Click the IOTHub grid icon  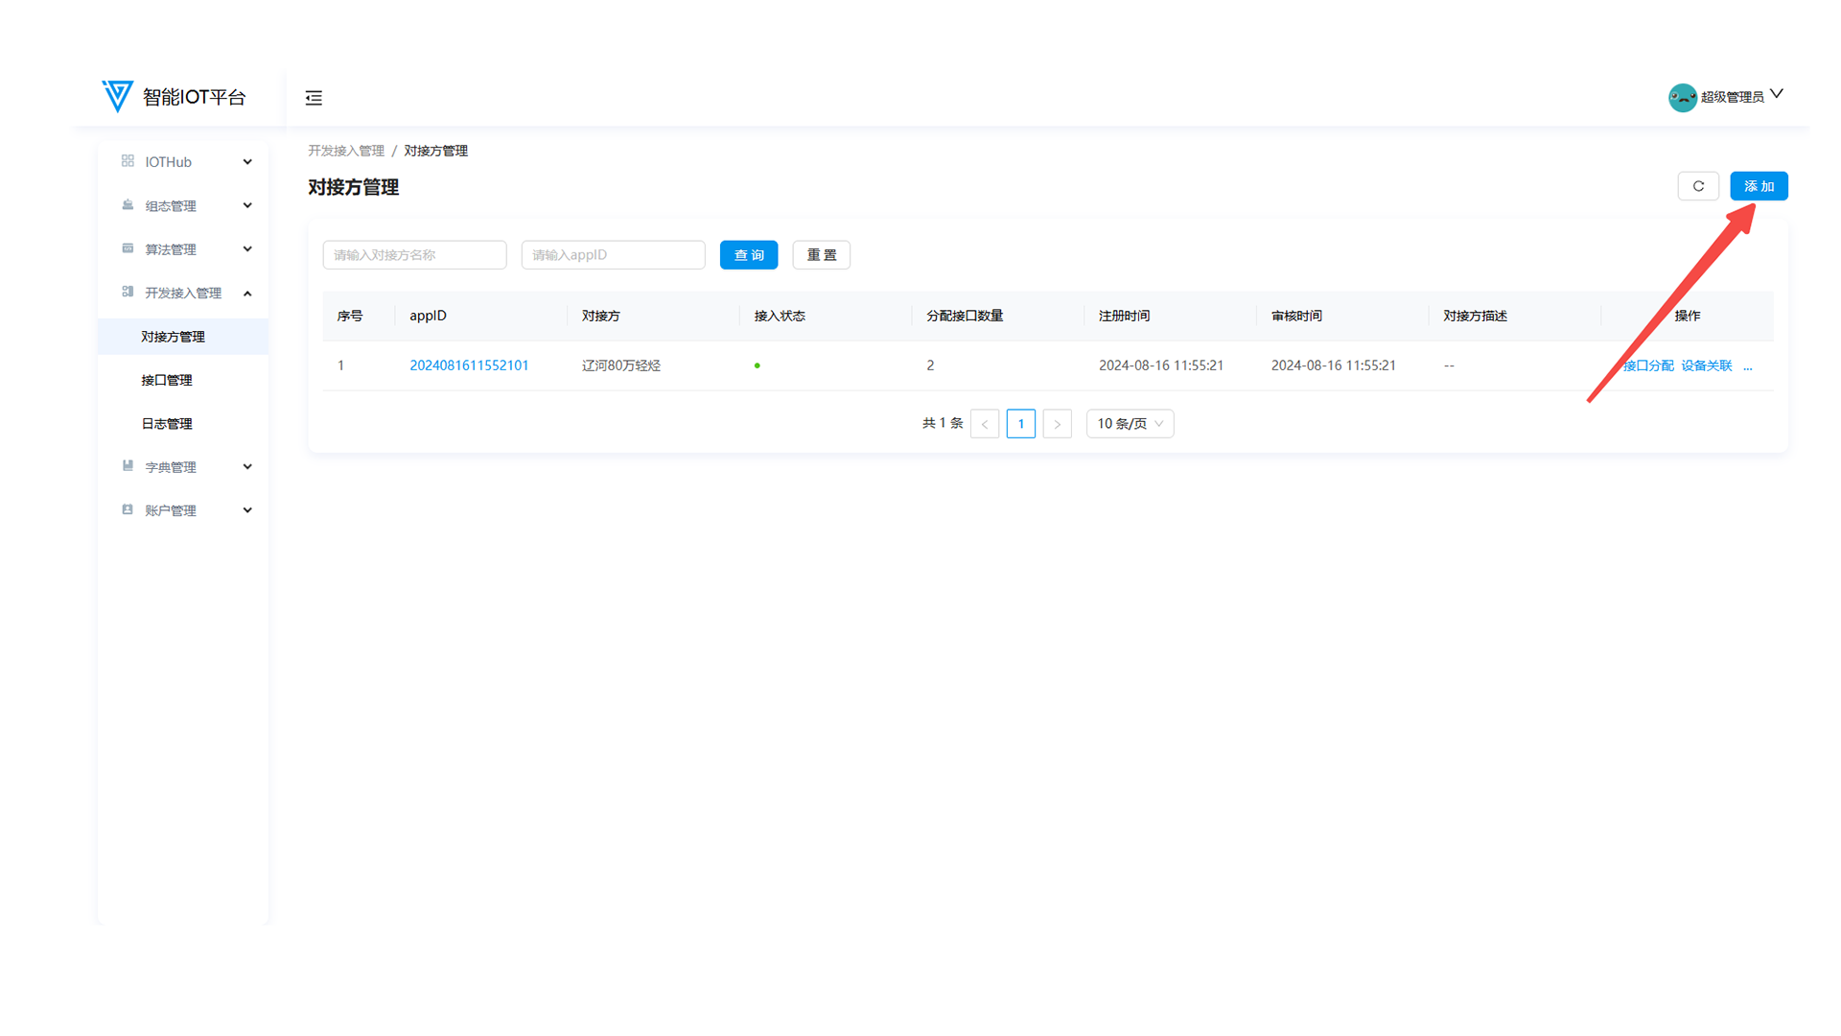coord(128,161)
